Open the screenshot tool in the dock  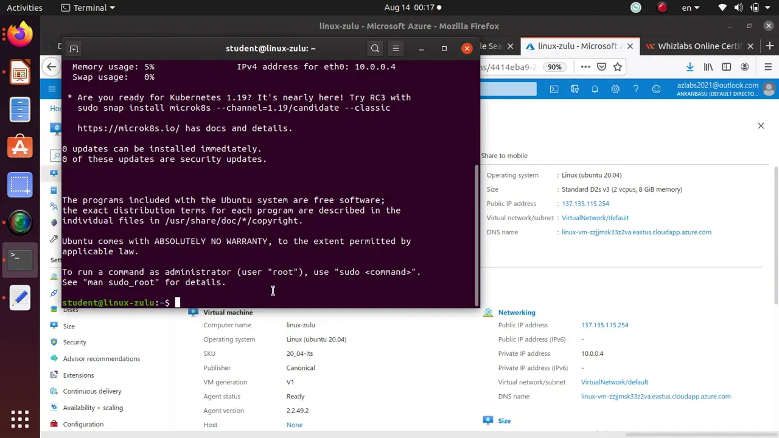pos(19,184)
